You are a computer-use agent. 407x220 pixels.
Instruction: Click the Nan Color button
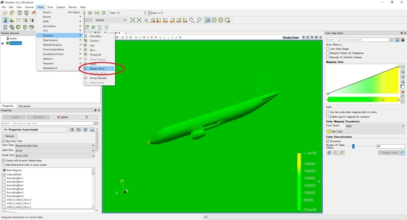[x=365, y=132]
